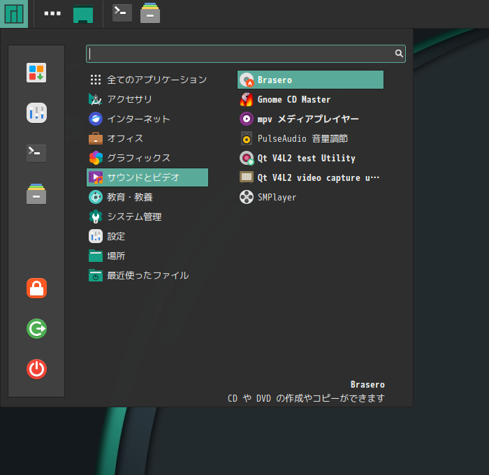Open settings mixer icon in menu sidebar
This screenshot has height=475, width=489.
36,112
